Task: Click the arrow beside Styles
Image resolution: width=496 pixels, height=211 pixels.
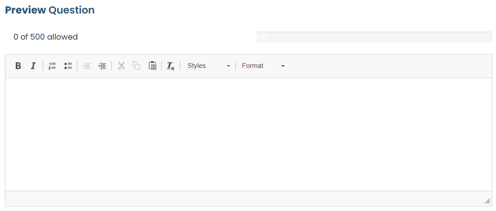Action: click(228, 66)
